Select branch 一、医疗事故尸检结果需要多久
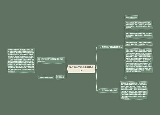The image size is (160, 115). [110, 47]
